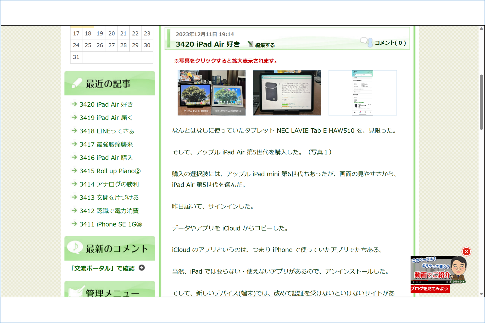Click the 動画でご紹介 video banner
The image size is (485, 323).
point(438,270)
